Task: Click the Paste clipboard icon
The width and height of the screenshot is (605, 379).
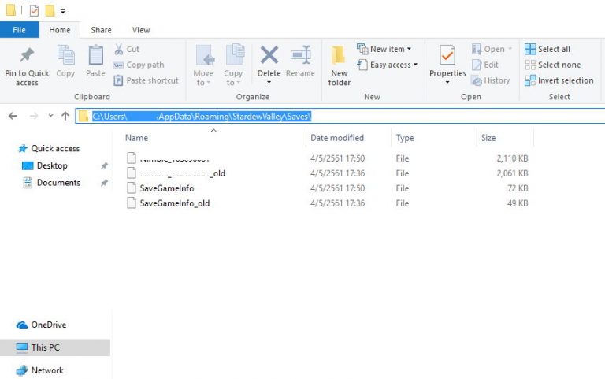Action: (x=95, y=55)
